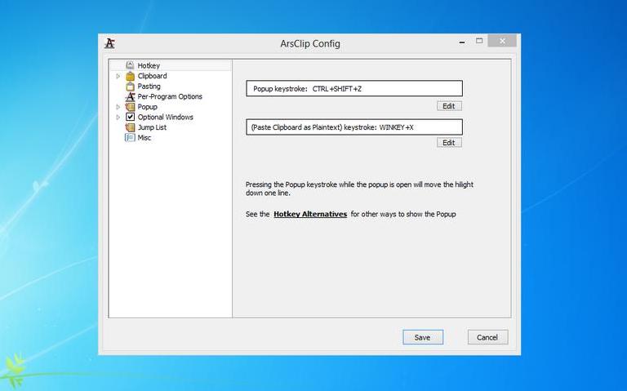Select Per-Program Options in the tree
This screenshot has height=391, width=627.
pyautogui.click(x=170, y=96)
